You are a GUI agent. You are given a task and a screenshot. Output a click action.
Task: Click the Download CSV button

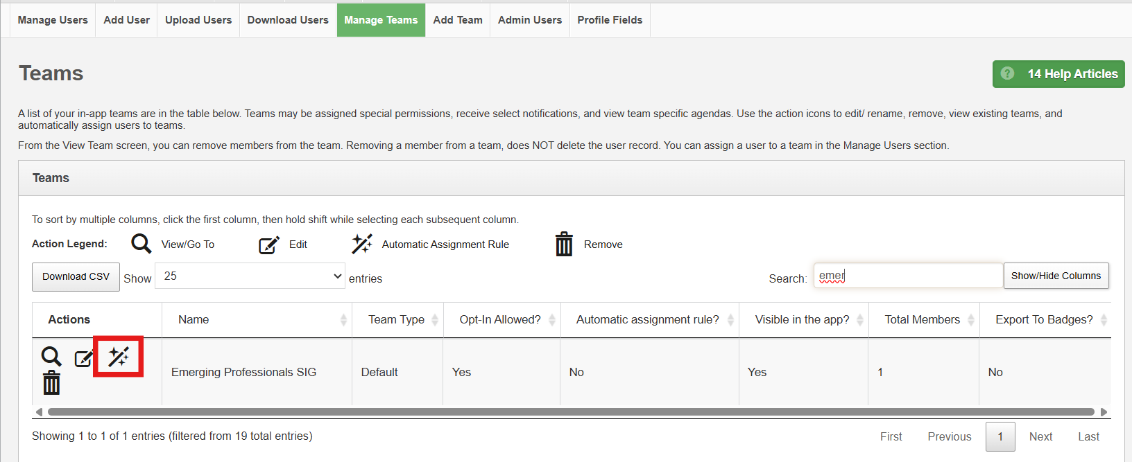coord(76,276)
